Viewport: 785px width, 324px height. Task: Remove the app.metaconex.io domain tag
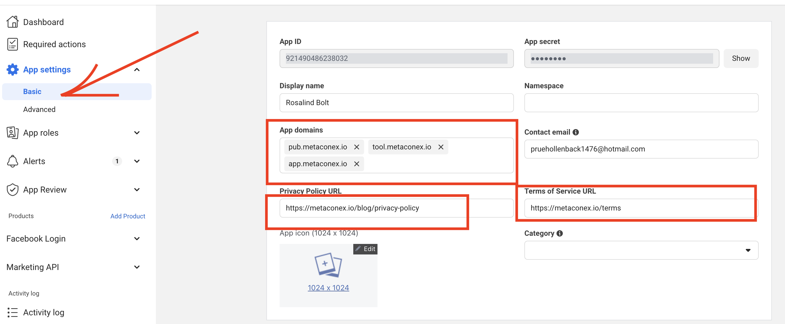click(x=356, y=164)
